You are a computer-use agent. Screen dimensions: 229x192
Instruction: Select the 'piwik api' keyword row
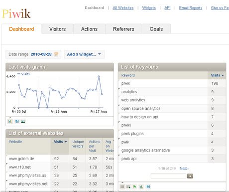172,159
